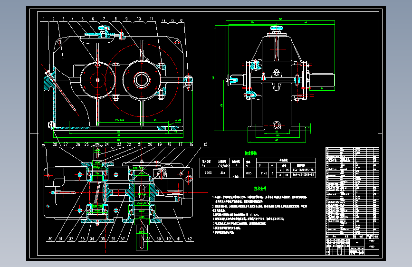Click part callout number 1 at top-left
The width and height of the screenshot is (412, 267).
pyautogui.click(x=44, y=19)
